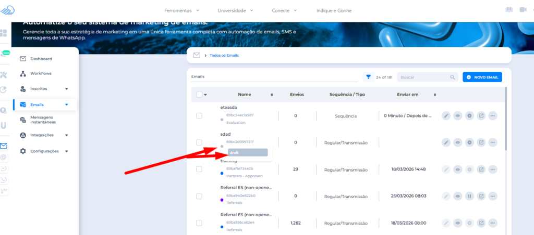Tick the checkbox for eteasda email
Screen dimensions: 534x235
click(x=199, y=115)
